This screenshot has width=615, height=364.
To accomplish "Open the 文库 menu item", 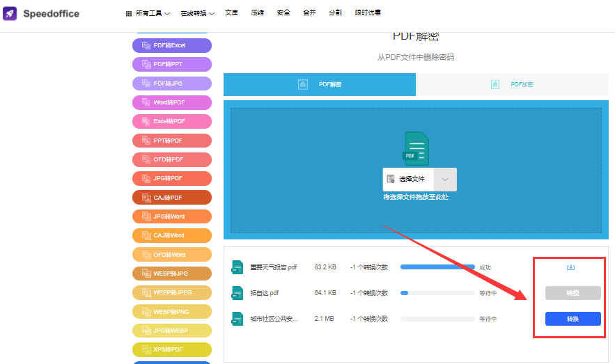I will pos(231,13).
